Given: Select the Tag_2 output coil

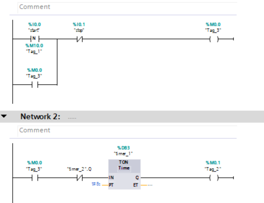Looking at the screenshot, I should (x=213, y=177).
